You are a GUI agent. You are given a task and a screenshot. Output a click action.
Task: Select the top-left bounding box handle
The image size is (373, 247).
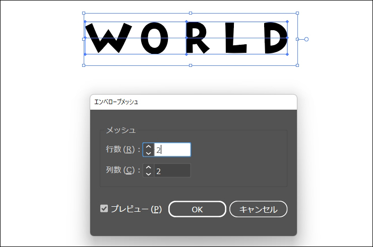(x=84, y=13)
